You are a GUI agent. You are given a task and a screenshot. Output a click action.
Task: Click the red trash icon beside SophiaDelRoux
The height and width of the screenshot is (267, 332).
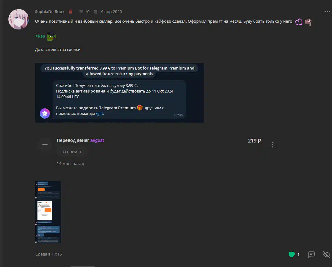(x=70, y=11)
